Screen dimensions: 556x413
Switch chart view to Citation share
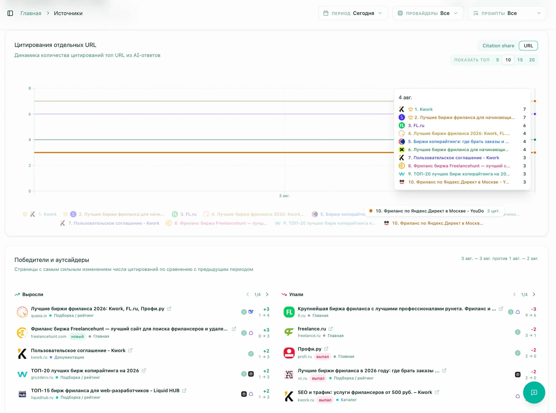coord(498,46)
